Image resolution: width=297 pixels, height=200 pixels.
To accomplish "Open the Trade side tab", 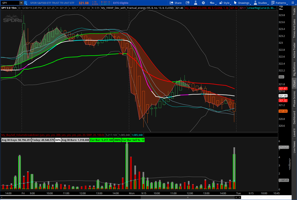I will click(x=294, y=11).
